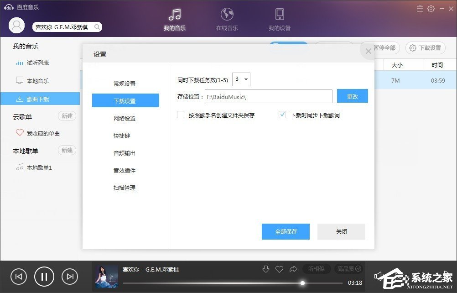This screenshot has width=457, height=293.
Task: Open the simultaneous download tasks dropdown
Action: pos(241,79)
